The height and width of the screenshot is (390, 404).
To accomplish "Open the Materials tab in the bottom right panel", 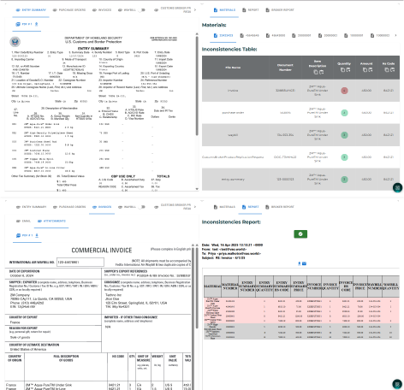I will pyautogui.click(x=224, y=207).
